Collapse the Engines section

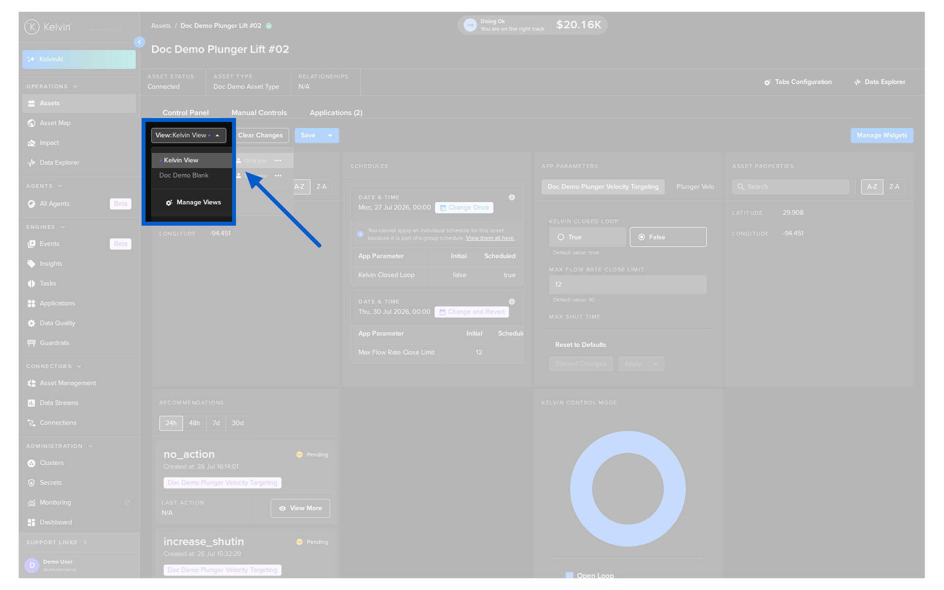click(x=63, y=227)
